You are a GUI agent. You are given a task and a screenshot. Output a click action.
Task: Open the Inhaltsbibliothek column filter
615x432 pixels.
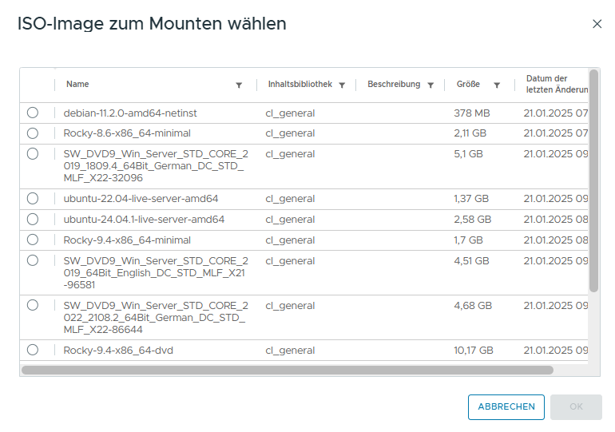tap(342, 85)
